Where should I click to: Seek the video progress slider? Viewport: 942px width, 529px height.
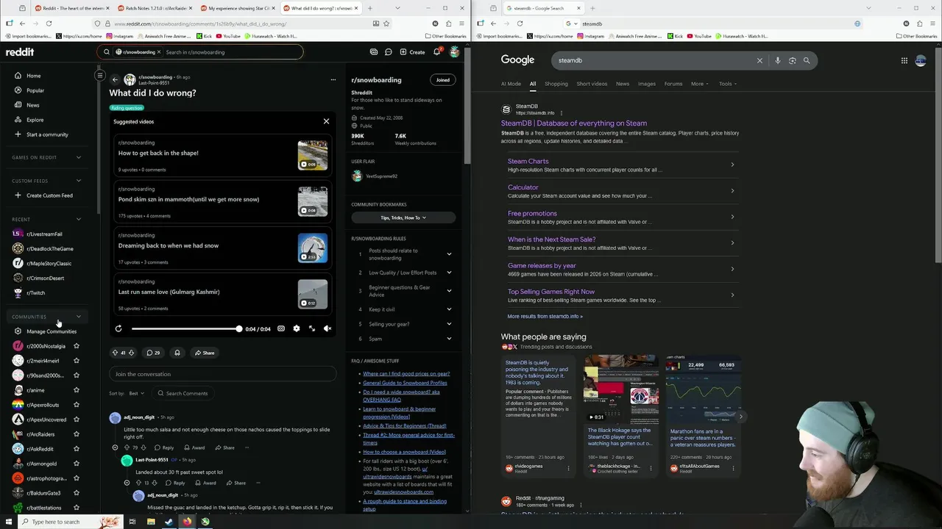186,328
